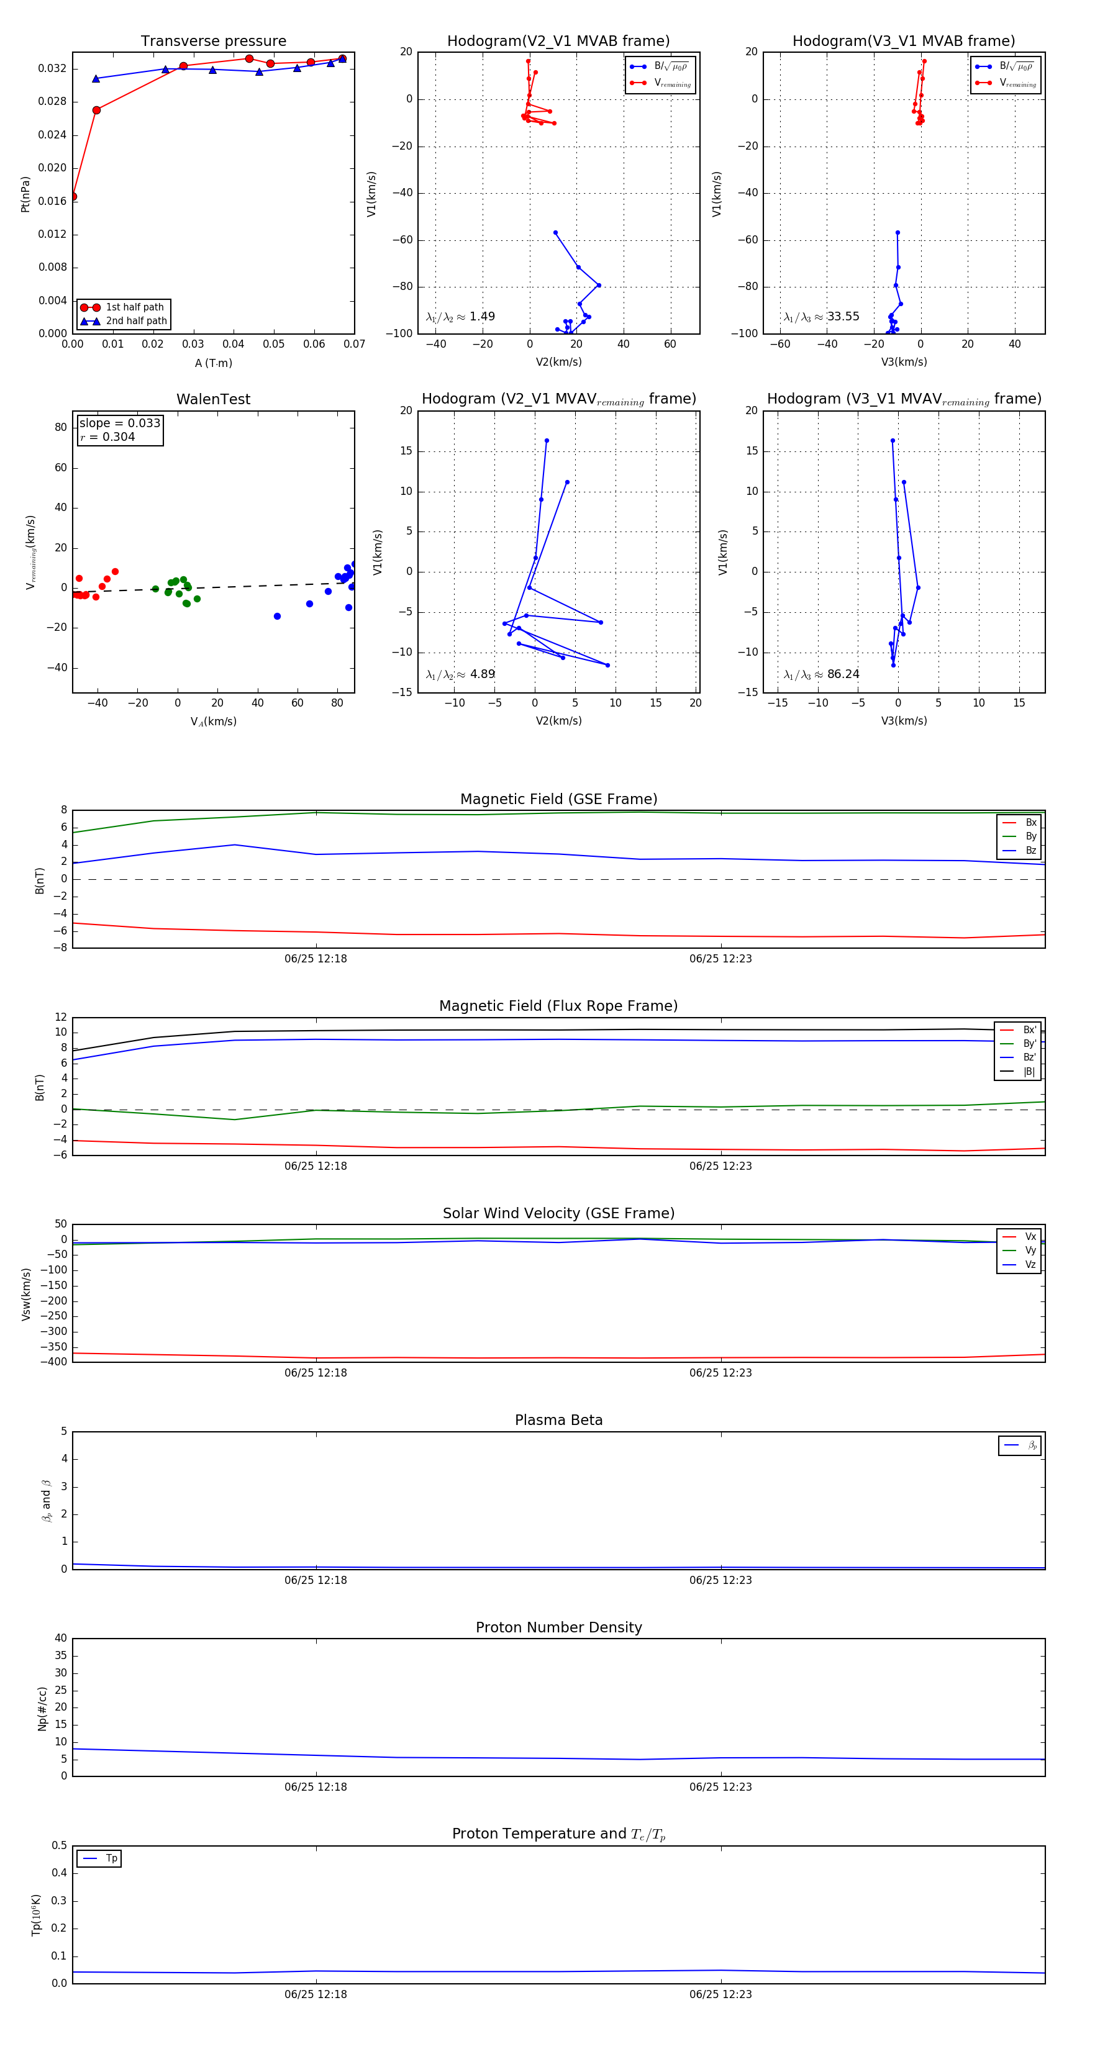Click the "B/√μ0ρ" legend entry in V3_V1 MVAB hodogram

(1006, 66)
